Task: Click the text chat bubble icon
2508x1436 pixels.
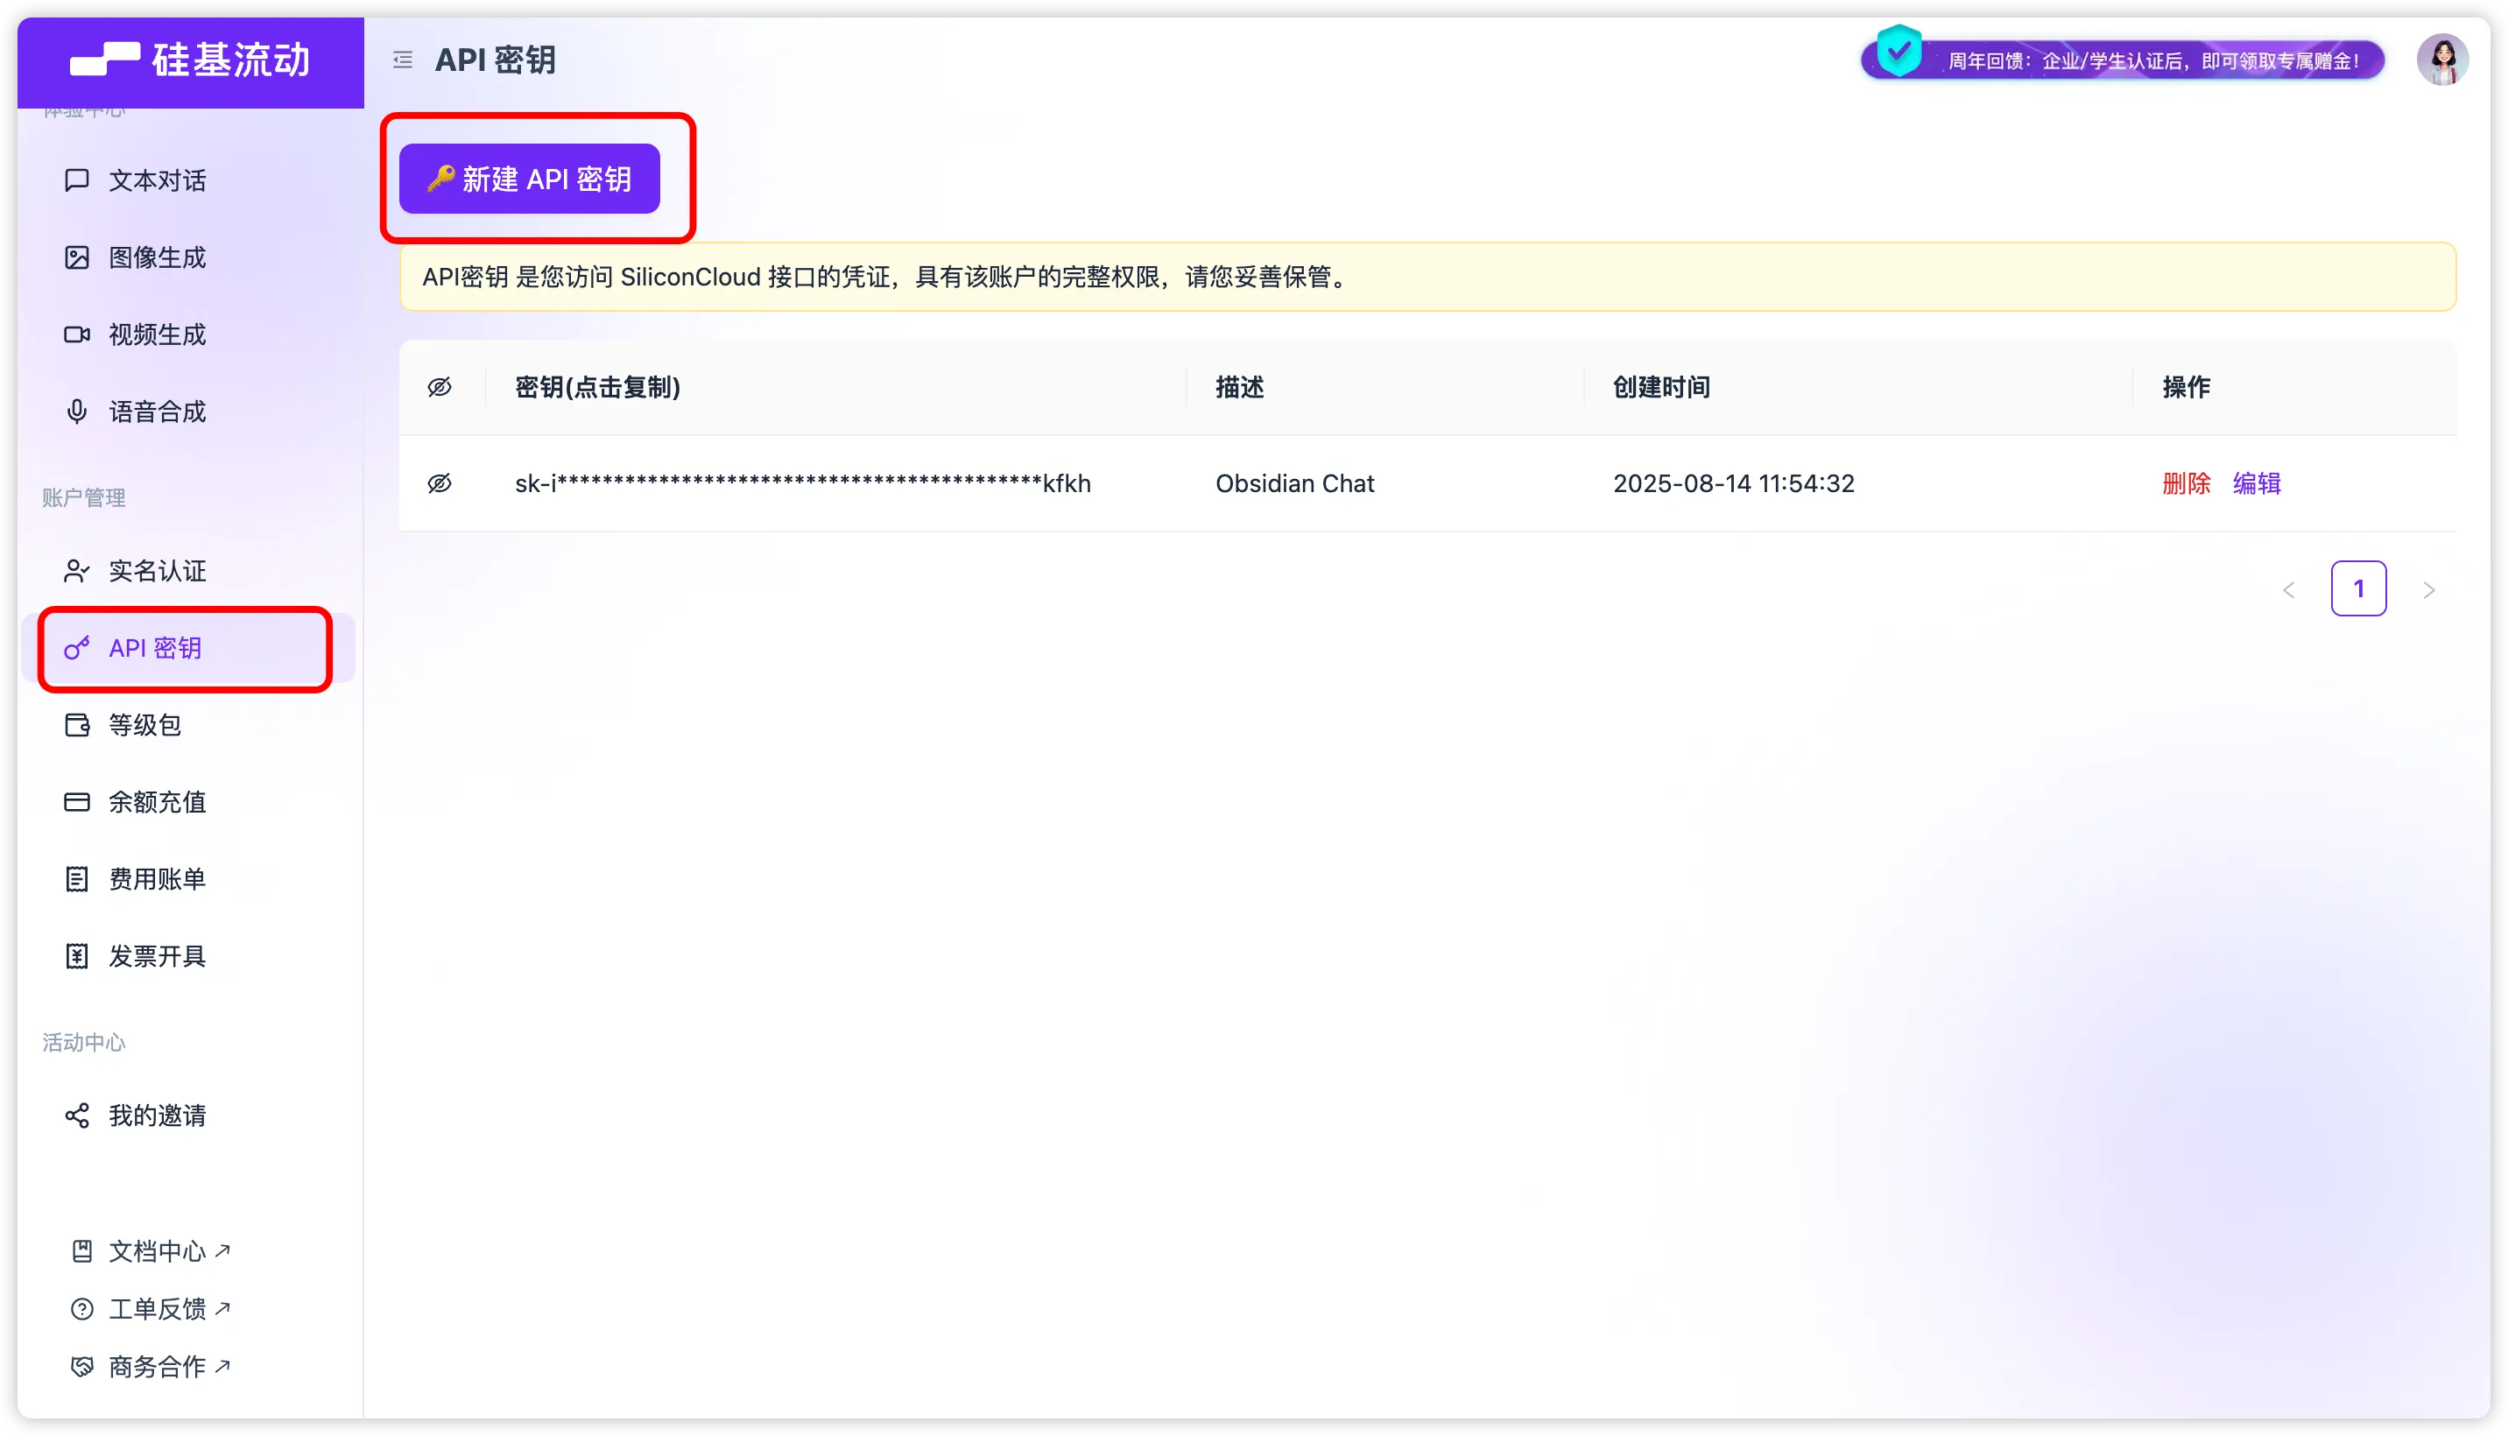Action: (77, 180)
